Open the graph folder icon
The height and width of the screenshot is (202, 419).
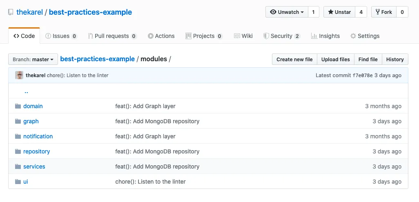[x=18, y=121]
